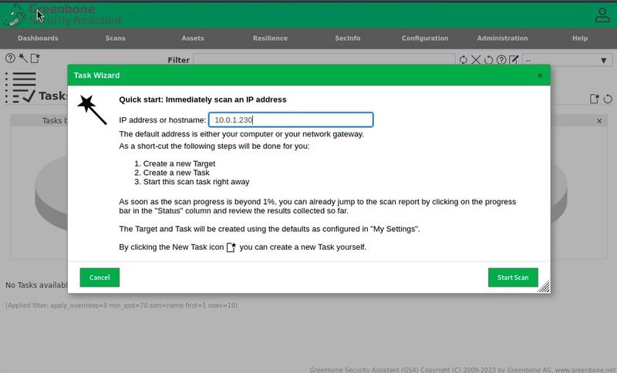The width and height of the screenshot is (617, 373).
Task: Focus the IP address or hostname field
Action: [x=291, y=120]
